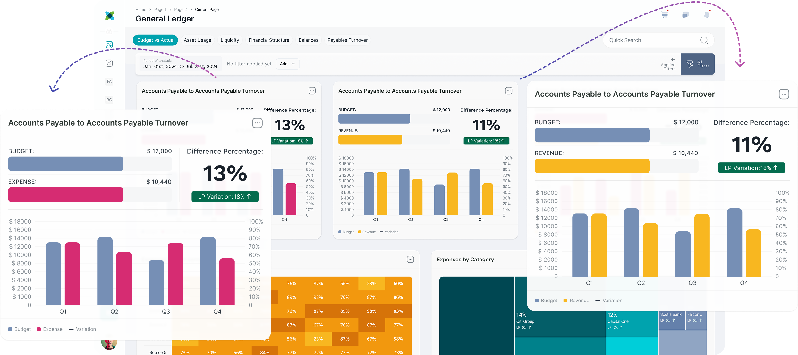Click the BC sidebar item
The image size is (798, 355).
point(109,100)
